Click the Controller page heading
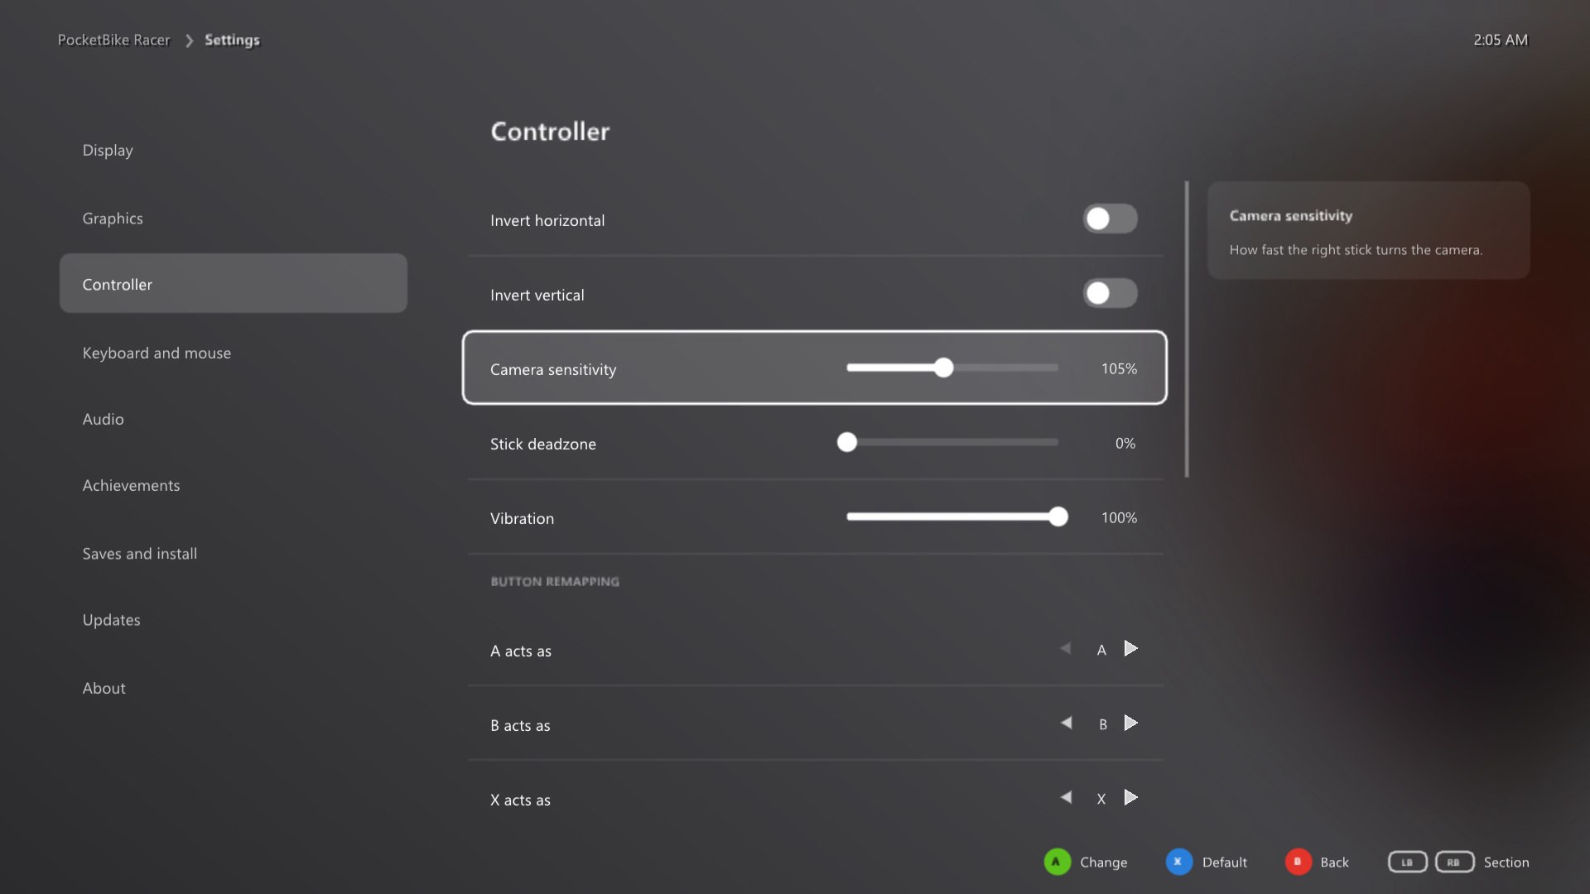This screenshot has height=894, width=1590. pyautogui.click(x=550, y=131)
